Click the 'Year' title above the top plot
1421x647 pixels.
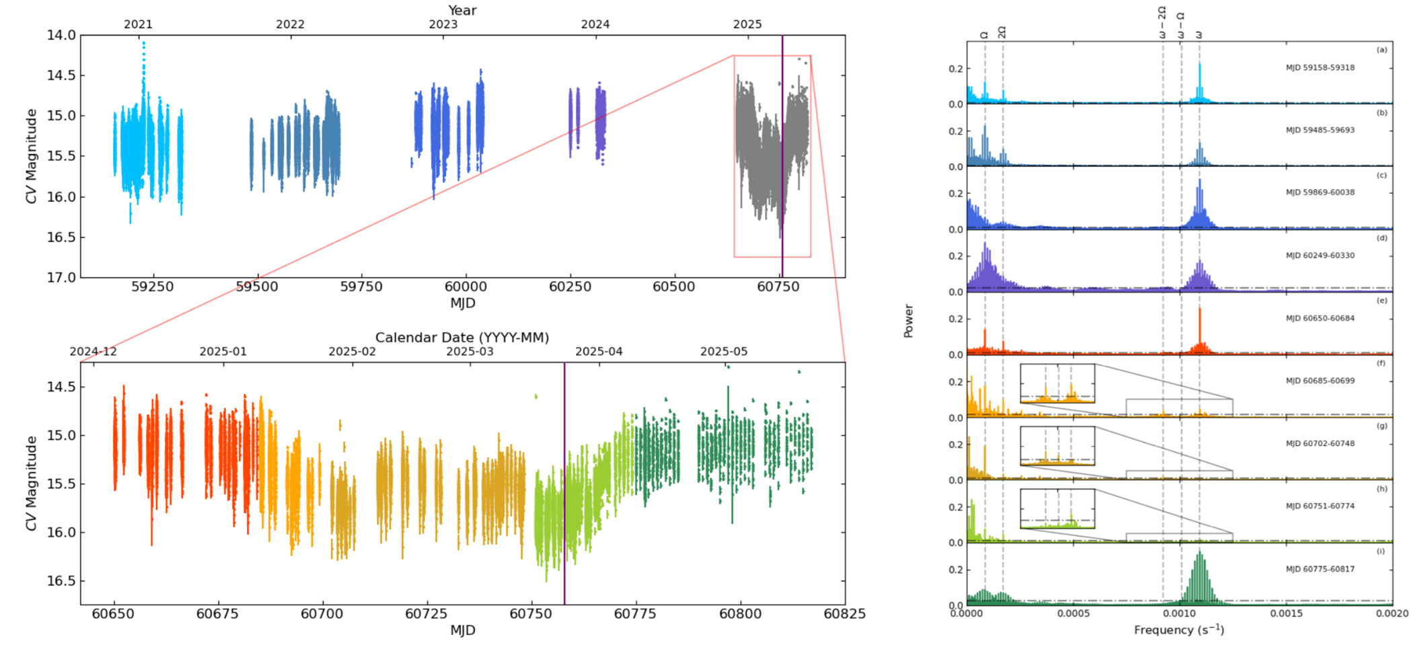tap(462, 10)
